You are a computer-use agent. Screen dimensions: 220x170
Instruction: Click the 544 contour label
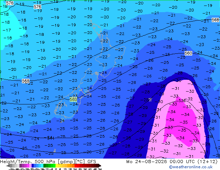(x=51, y=138)
